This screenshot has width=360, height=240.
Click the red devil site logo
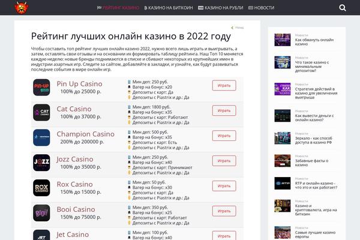[22, 8]
